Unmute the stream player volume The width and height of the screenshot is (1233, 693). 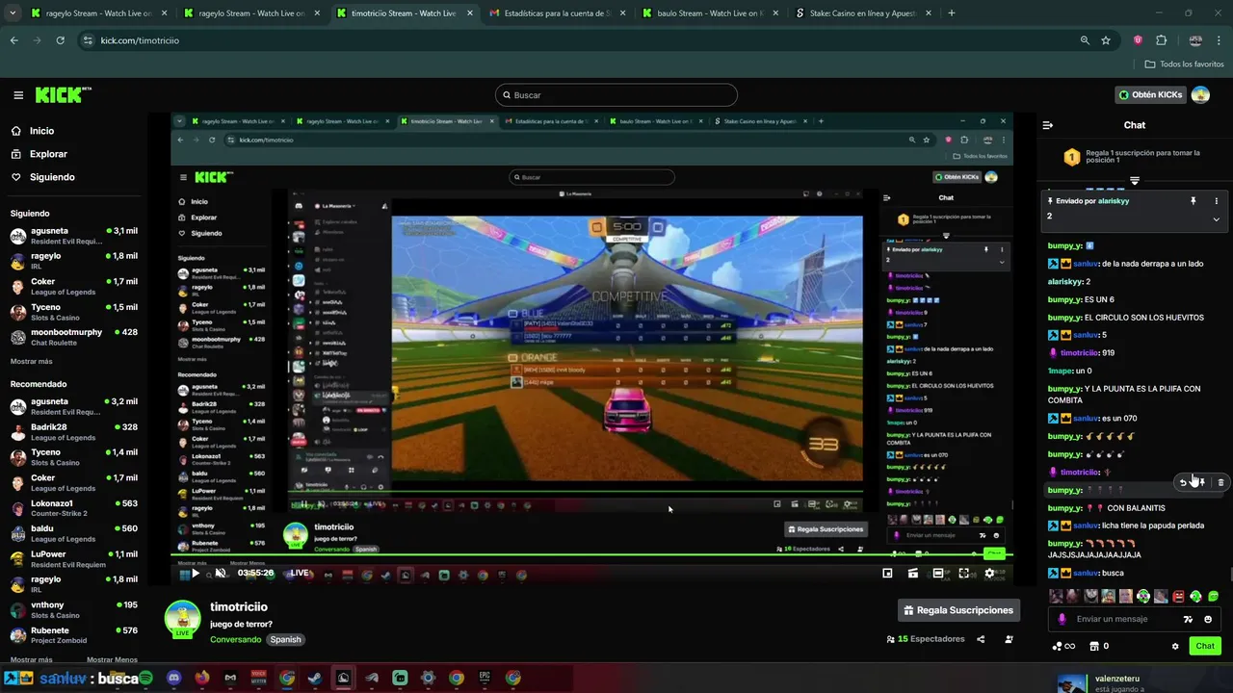220,573
